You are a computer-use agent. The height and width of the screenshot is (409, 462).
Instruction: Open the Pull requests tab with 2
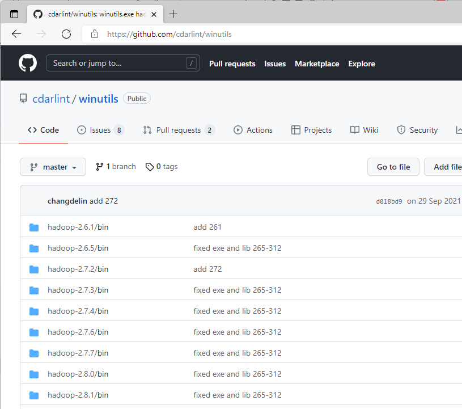pos(179,130)
